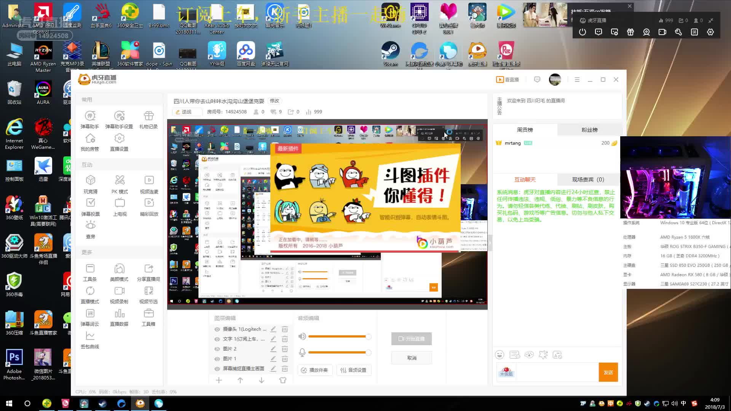Open the 查房 tool
731x411 pixels.
tap(91, 229)
